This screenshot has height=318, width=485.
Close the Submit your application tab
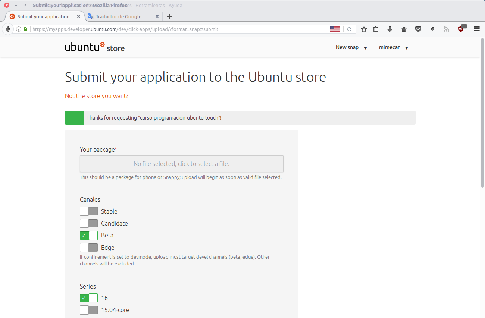tap(79, 16)
